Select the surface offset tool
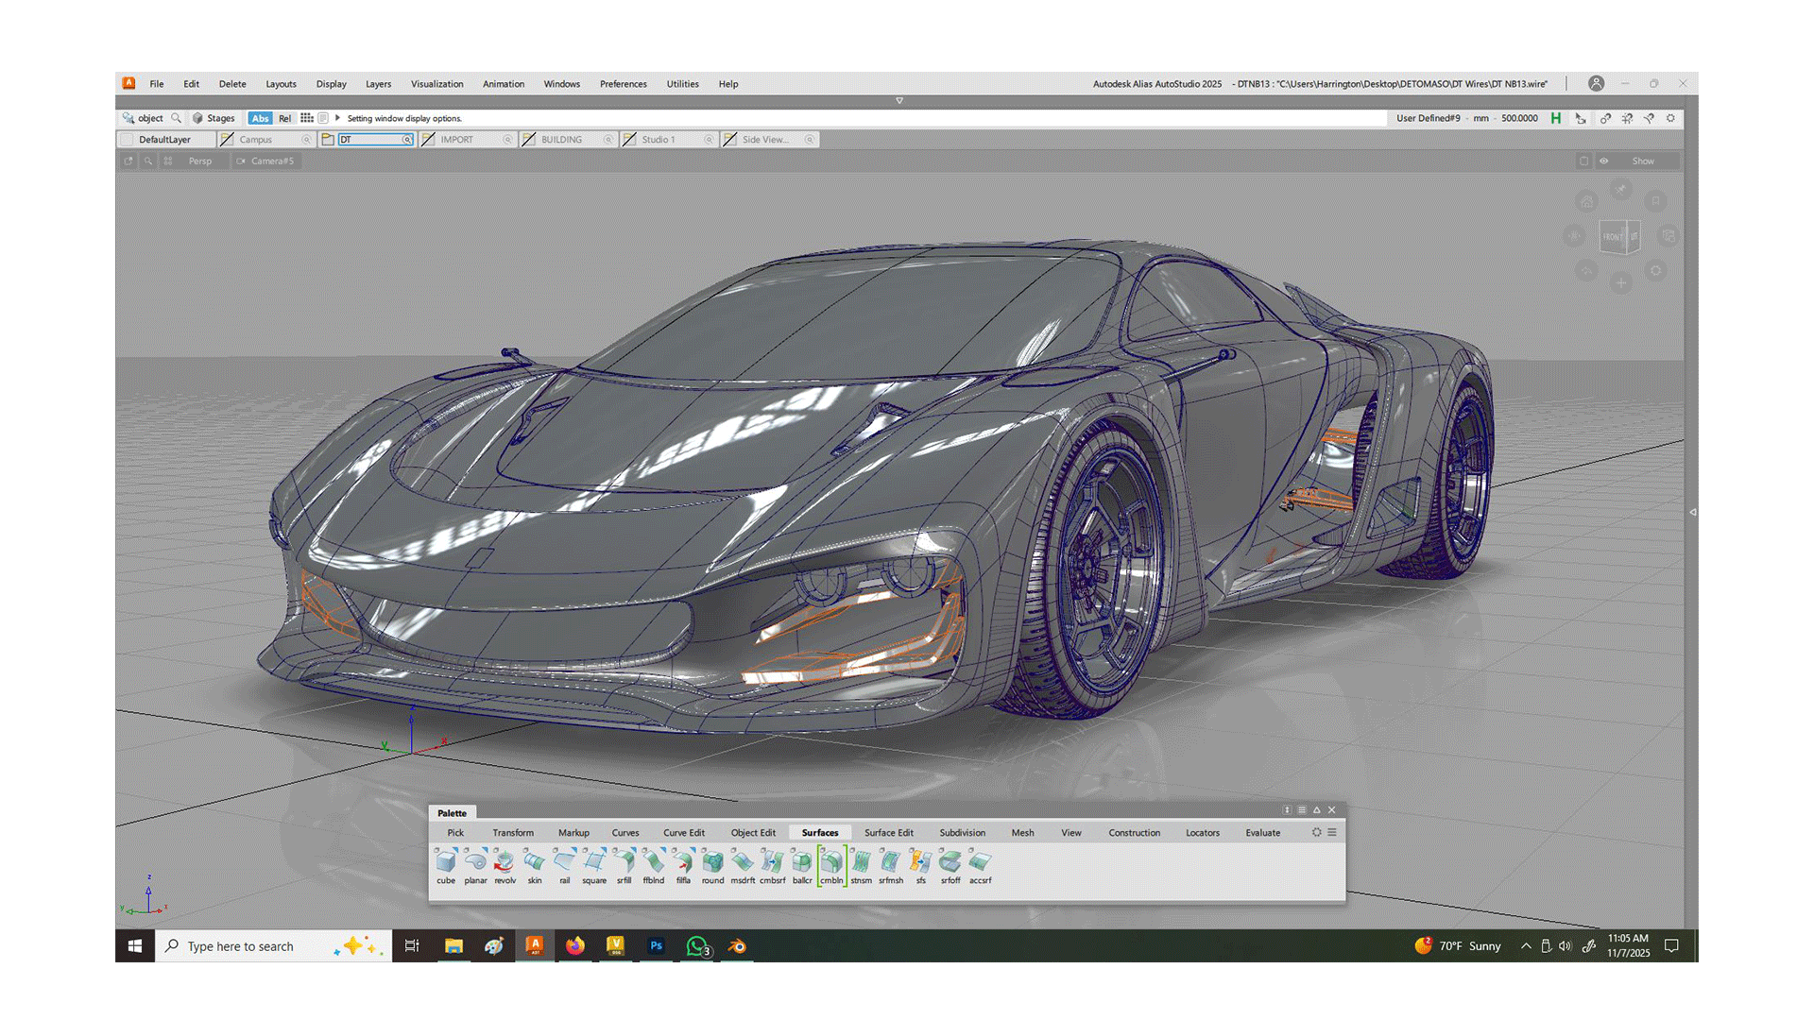Viewport: 1814px width, 1020px height. [950, 862]
